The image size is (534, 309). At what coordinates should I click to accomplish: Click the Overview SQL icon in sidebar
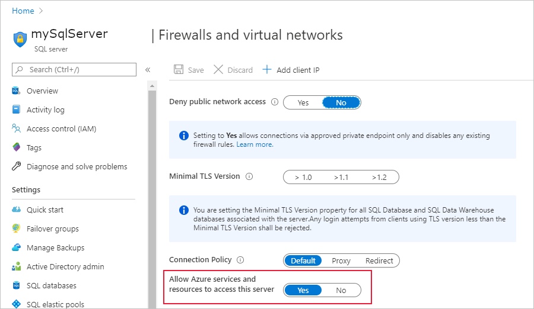[16, 91]
